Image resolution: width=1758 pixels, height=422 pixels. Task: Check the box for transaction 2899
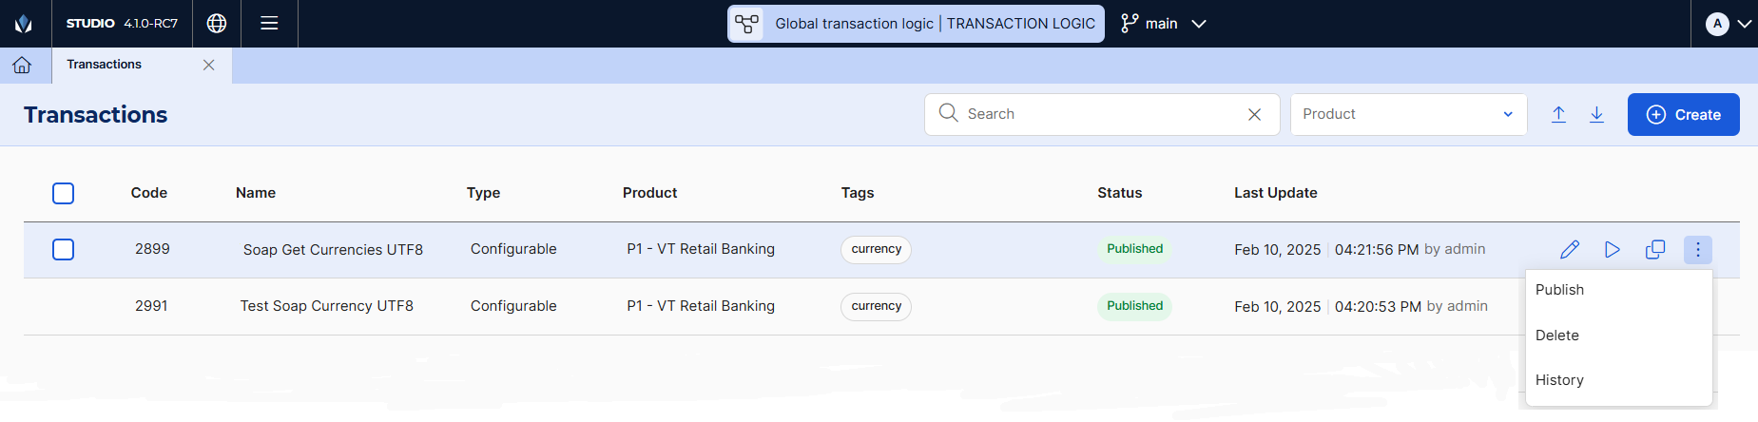tap(64, 249)
